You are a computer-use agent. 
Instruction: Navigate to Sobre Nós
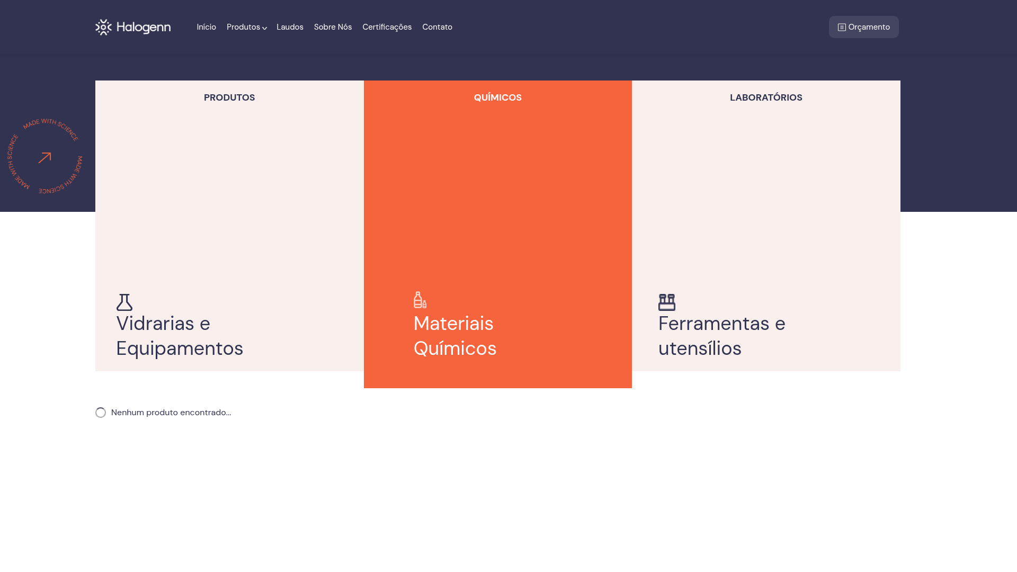(x=333, y=27)
